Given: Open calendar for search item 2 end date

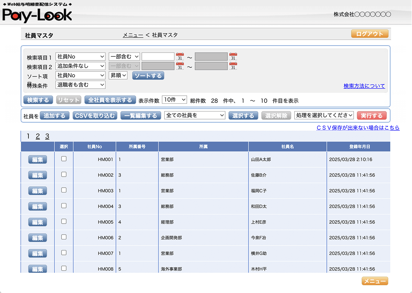Looking at the screenshot, I should tap(233, 66).
